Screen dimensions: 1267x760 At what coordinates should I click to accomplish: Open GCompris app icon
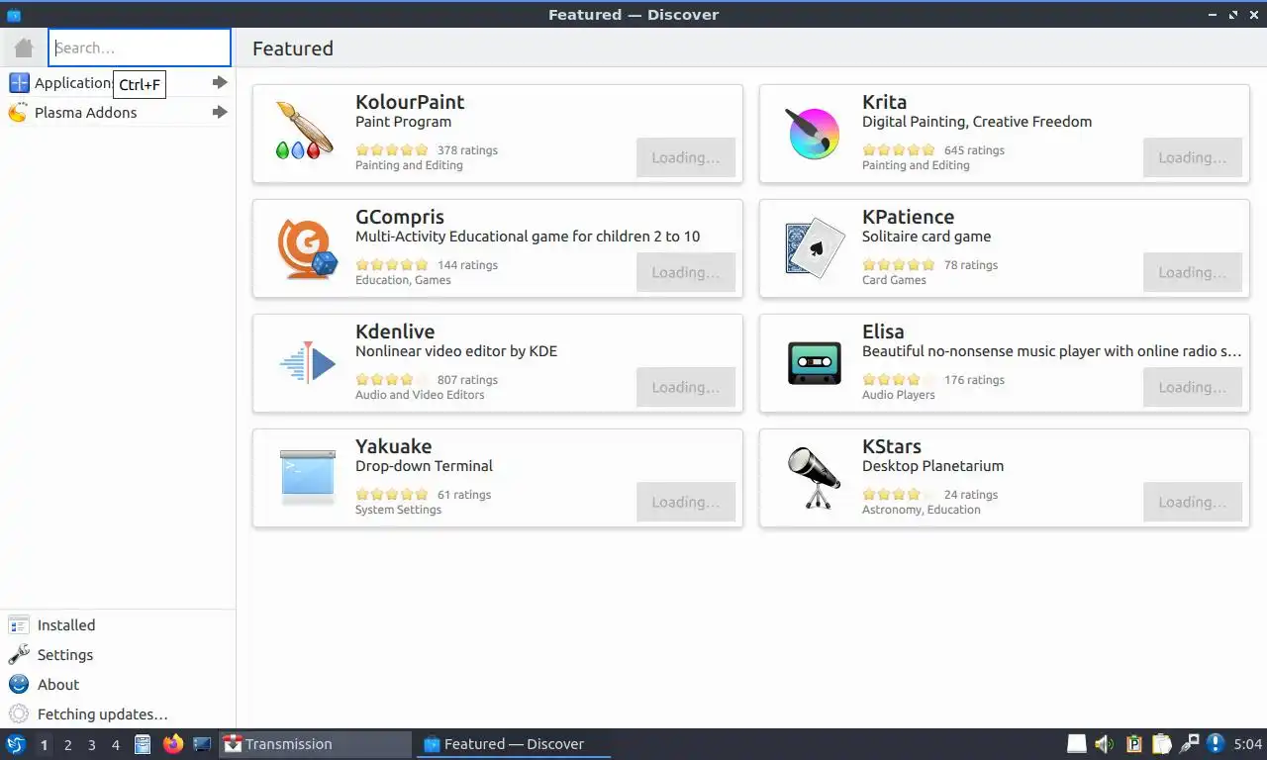(307, 249)
